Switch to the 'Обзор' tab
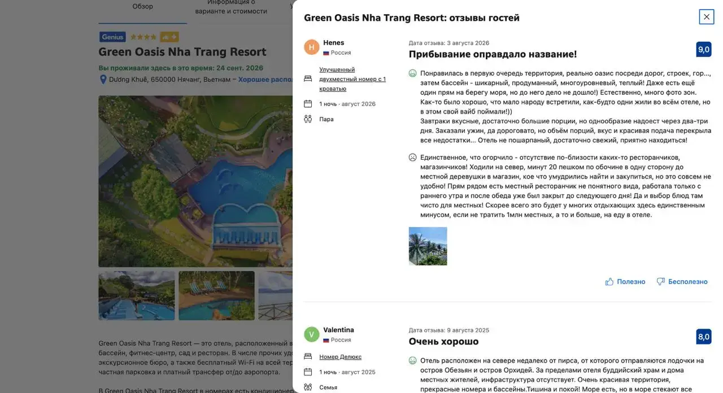Image resolution: width=723 pixels, height=393 pixels. tap(143, 7)
